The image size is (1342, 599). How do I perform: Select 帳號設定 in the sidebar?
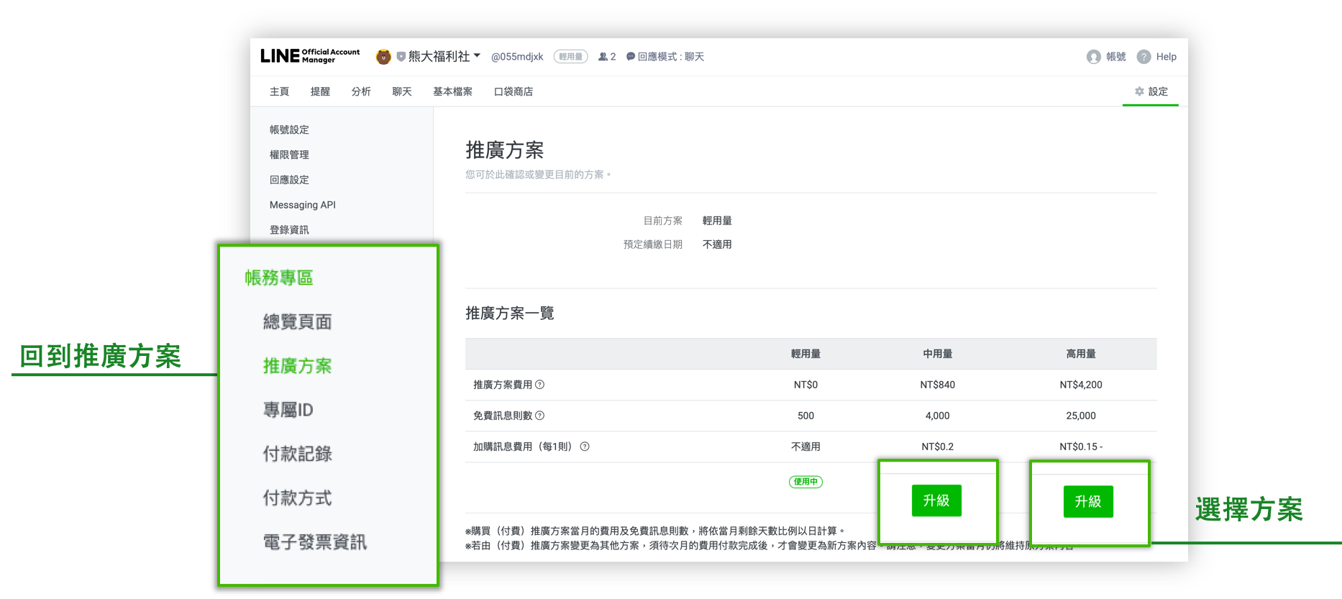[289, 129]
